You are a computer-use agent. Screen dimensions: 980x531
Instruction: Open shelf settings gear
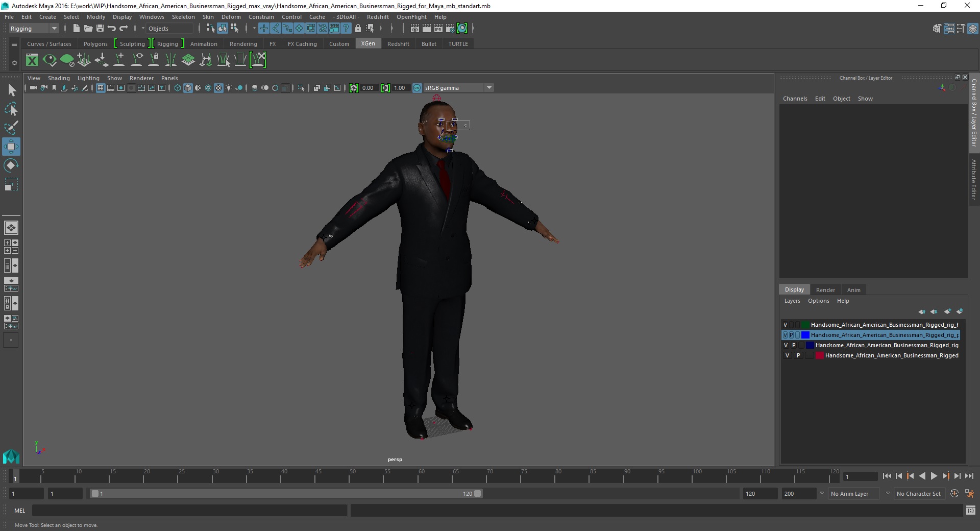(x=14, y=63)
